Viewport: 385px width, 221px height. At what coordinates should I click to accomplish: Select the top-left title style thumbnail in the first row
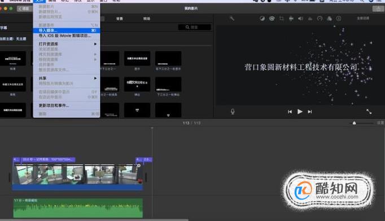(x=13, y=59)
